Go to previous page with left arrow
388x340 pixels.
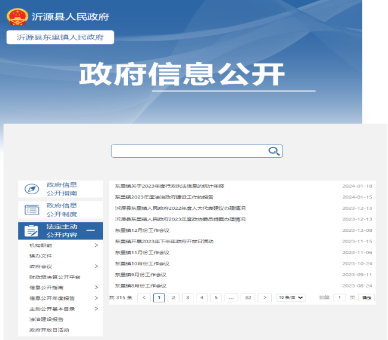144,298
